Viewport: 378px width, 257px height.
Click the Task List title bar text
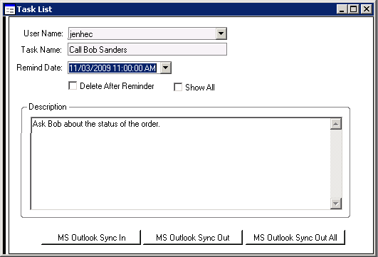coord(34,9)
